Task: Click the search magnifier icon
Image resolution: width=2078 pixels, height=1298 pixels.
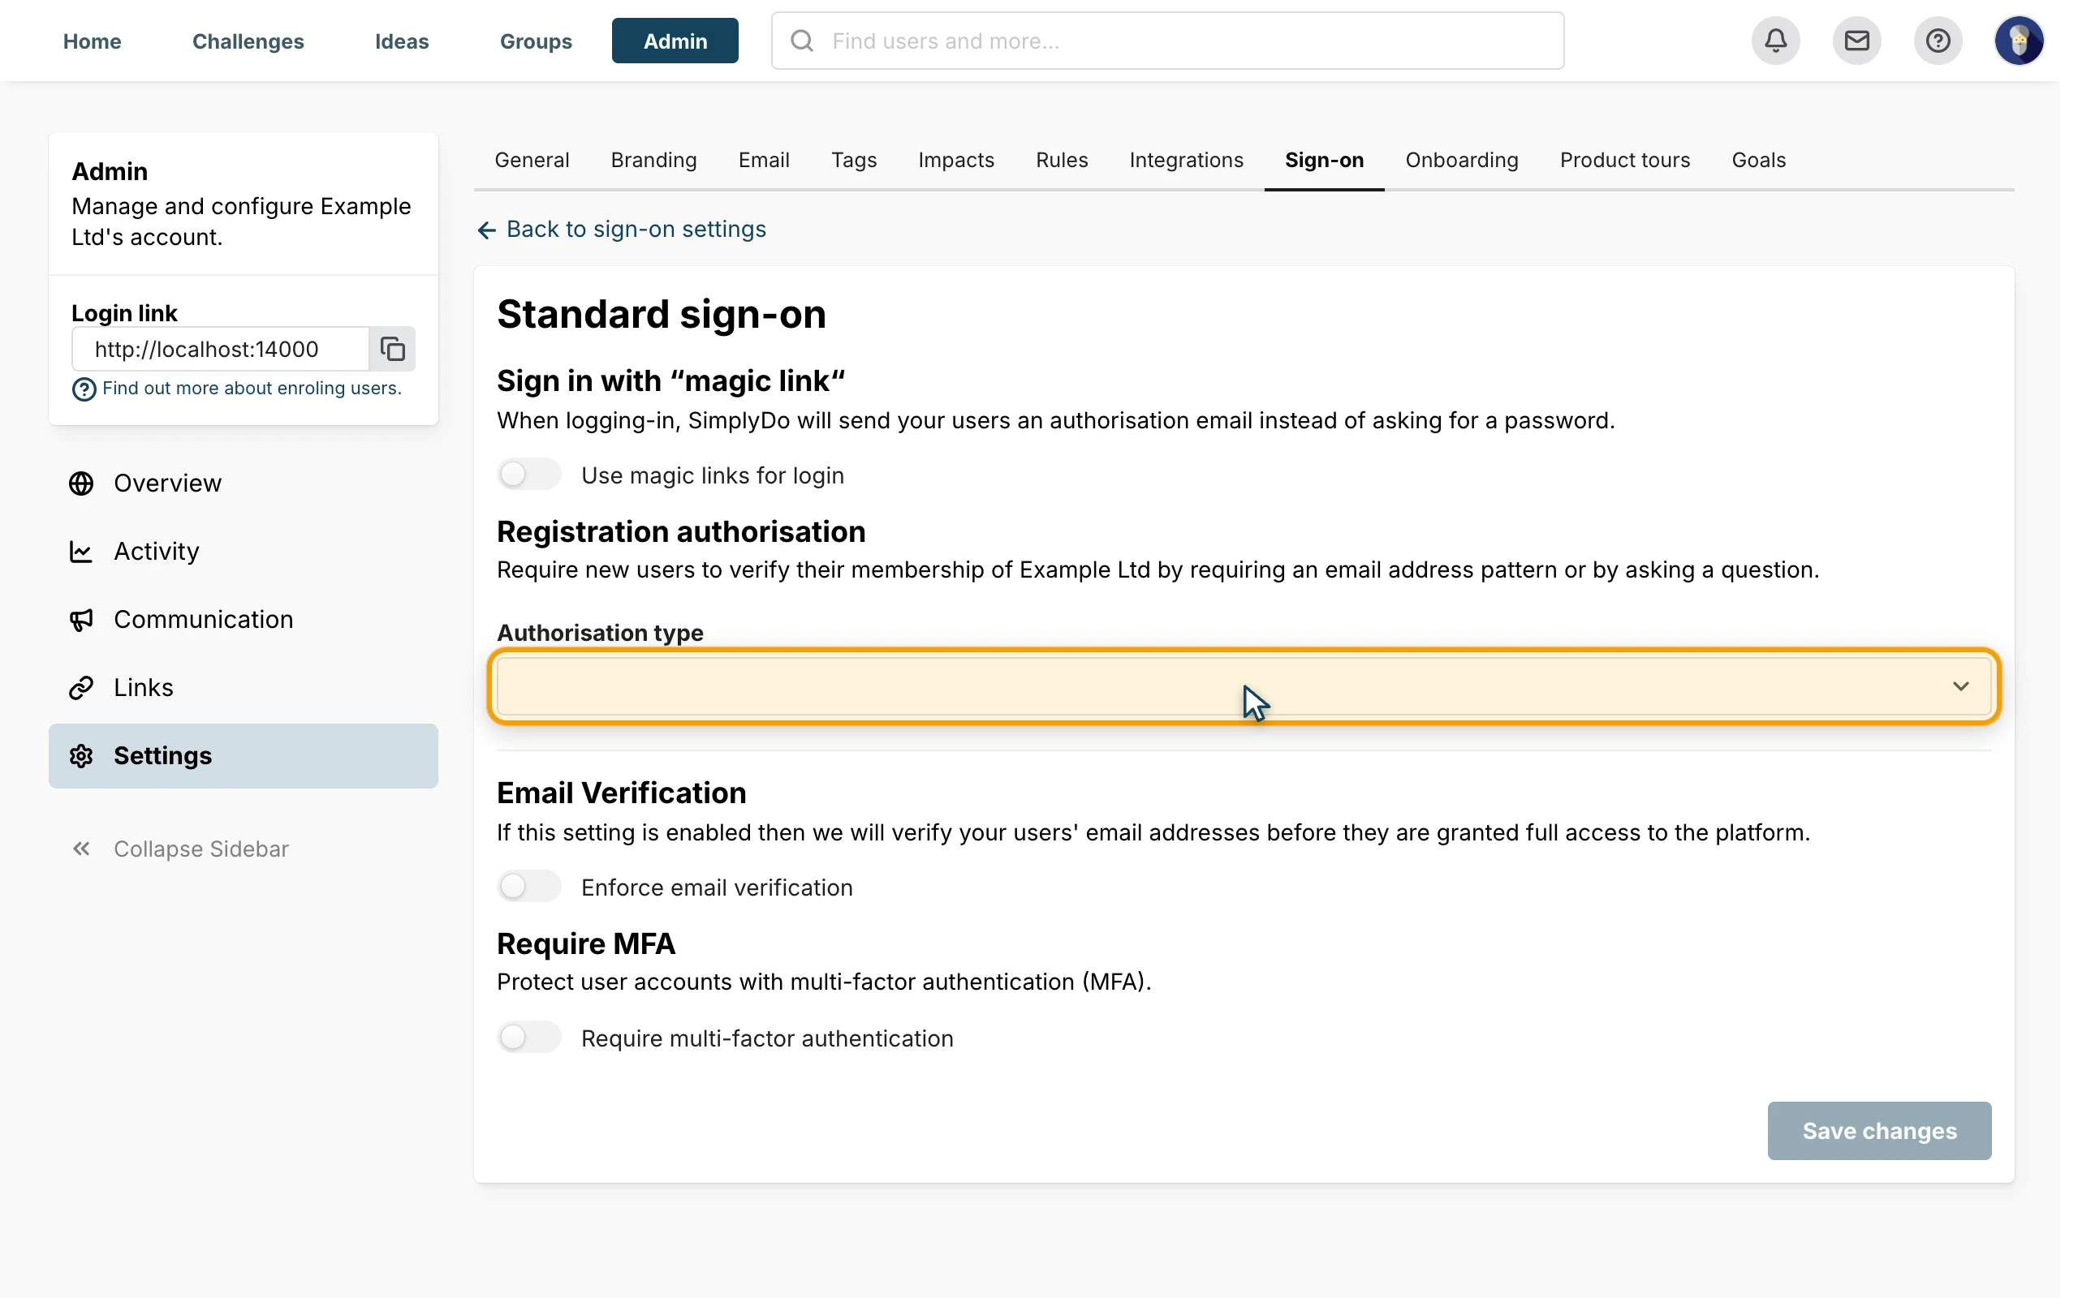Action: click(802, 41)
